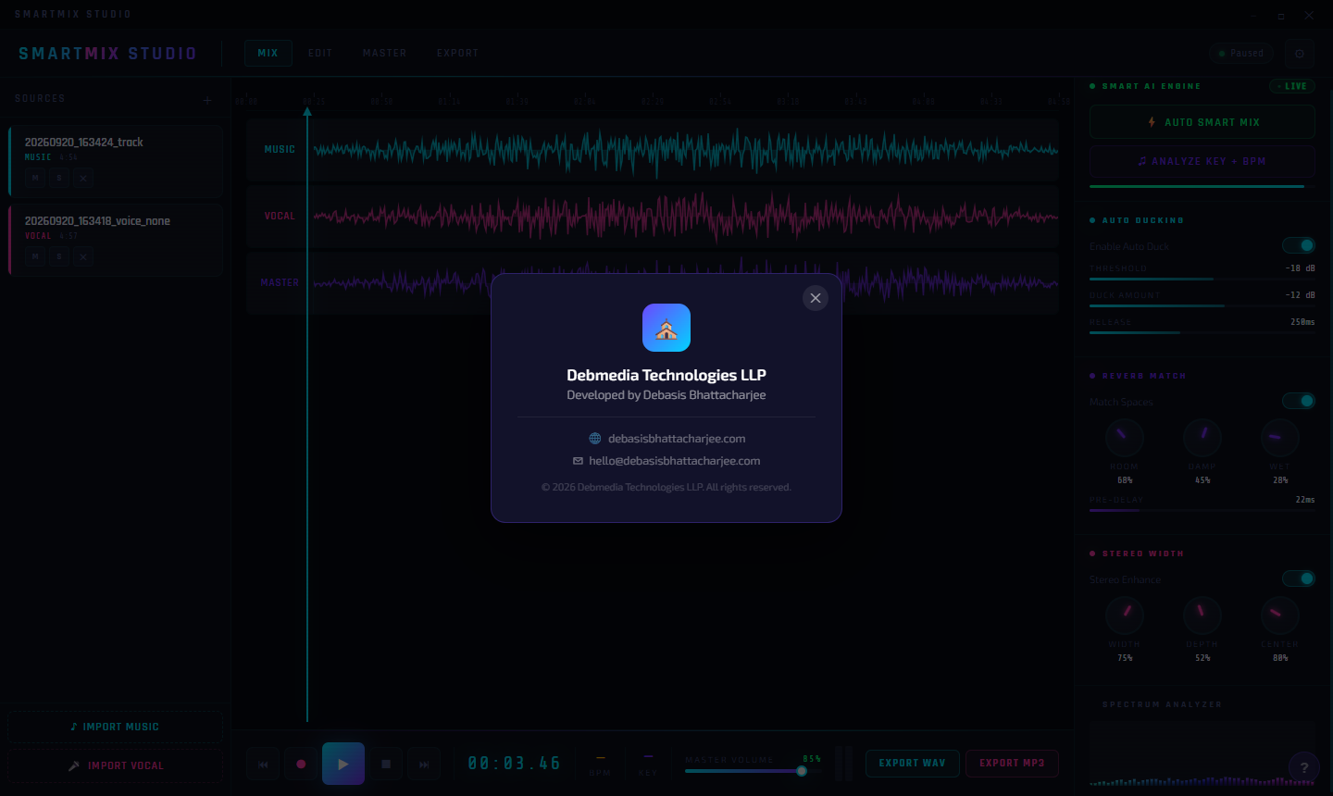Click Analyze Key + BPM button
This screenshot has width=1333, height=796.
coord(1202,161)
